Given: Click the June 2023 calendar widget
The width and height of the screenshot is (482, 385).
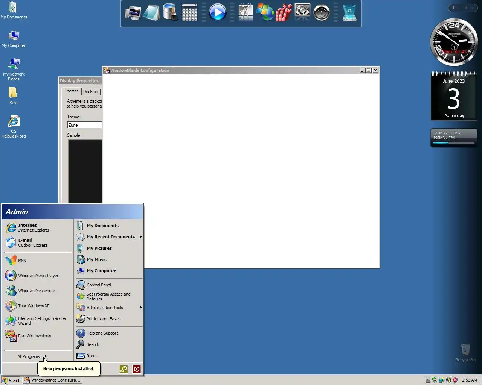Looking at the screenshot, I should tap(454, 96).
